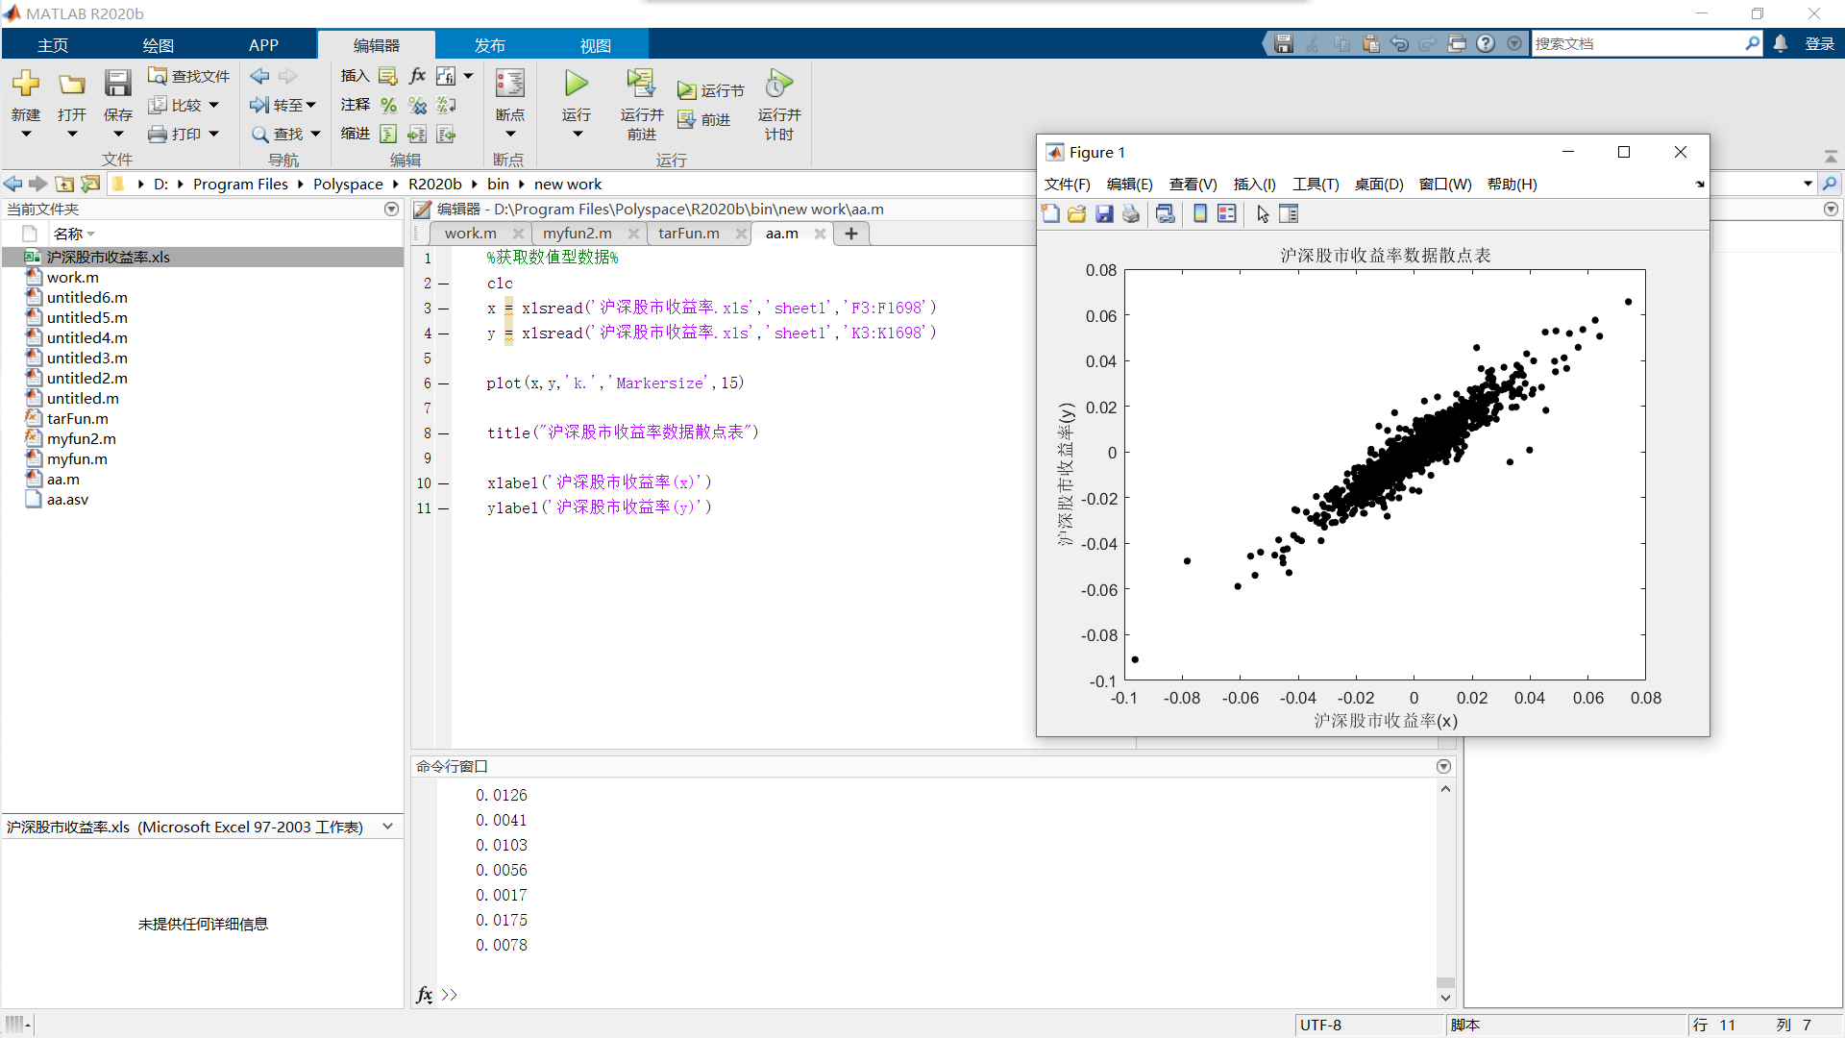Open the myfun2.m editor tab
The image size is (1845, 1038).
point(577,234)
